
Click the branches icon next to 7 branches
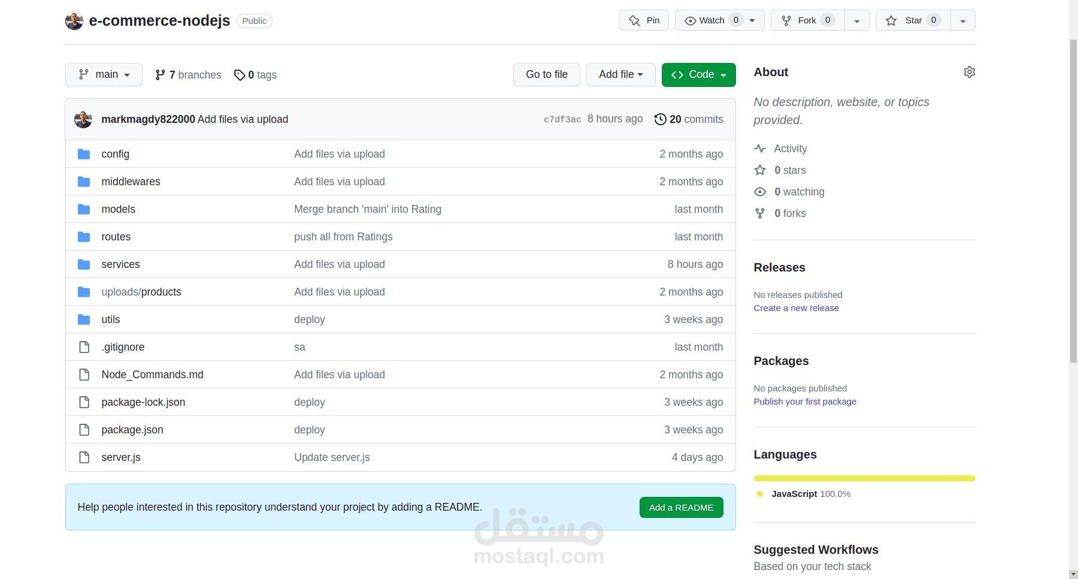(x=160, y=75)
